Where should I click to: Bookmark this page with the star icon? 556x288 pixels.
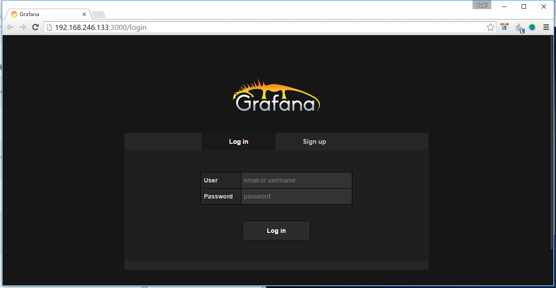click(x=490, y=27)
